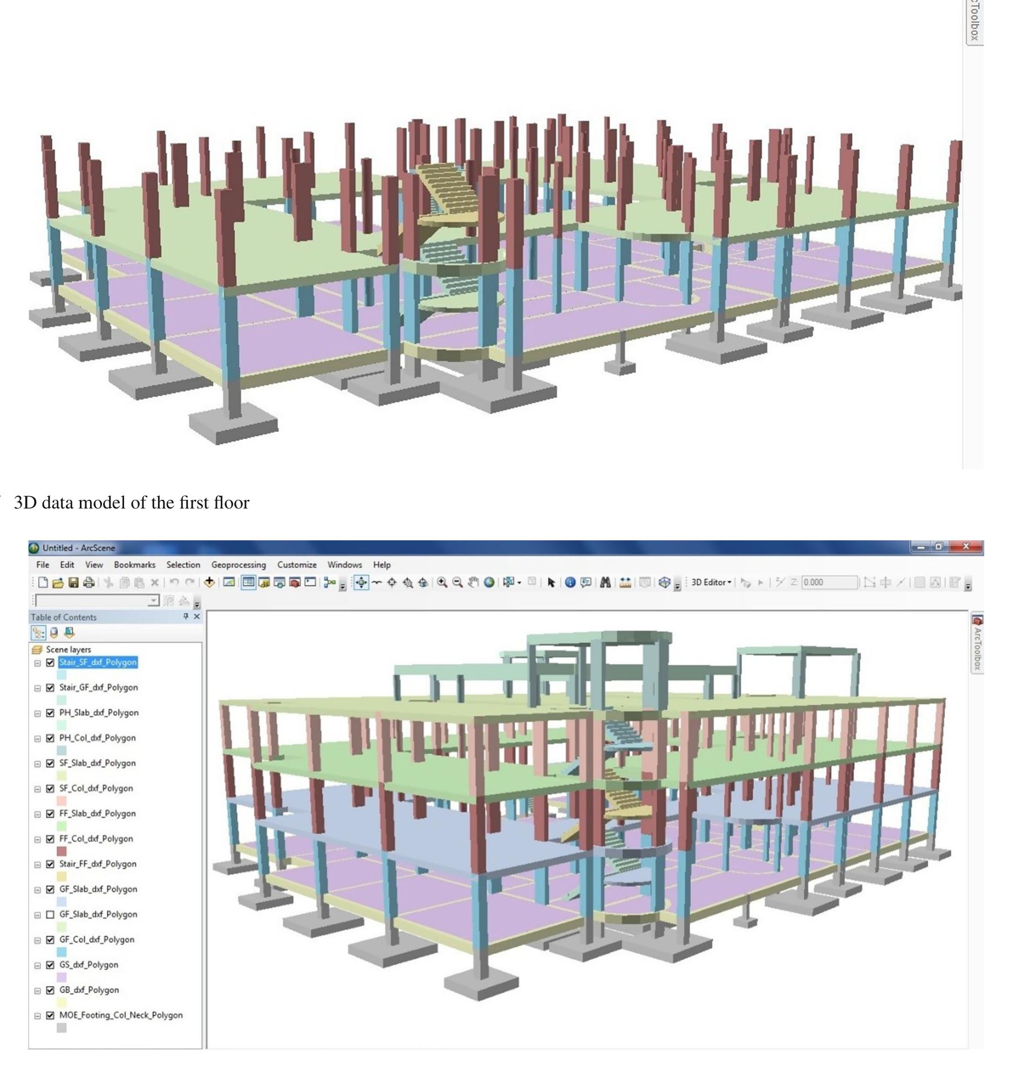Image resolution: width=1016 pixels, height=1072 pixels.
Task: Collapse the GB_dxf_Polygon layer node
Action: pyautogui.click(x=37, y=990)
